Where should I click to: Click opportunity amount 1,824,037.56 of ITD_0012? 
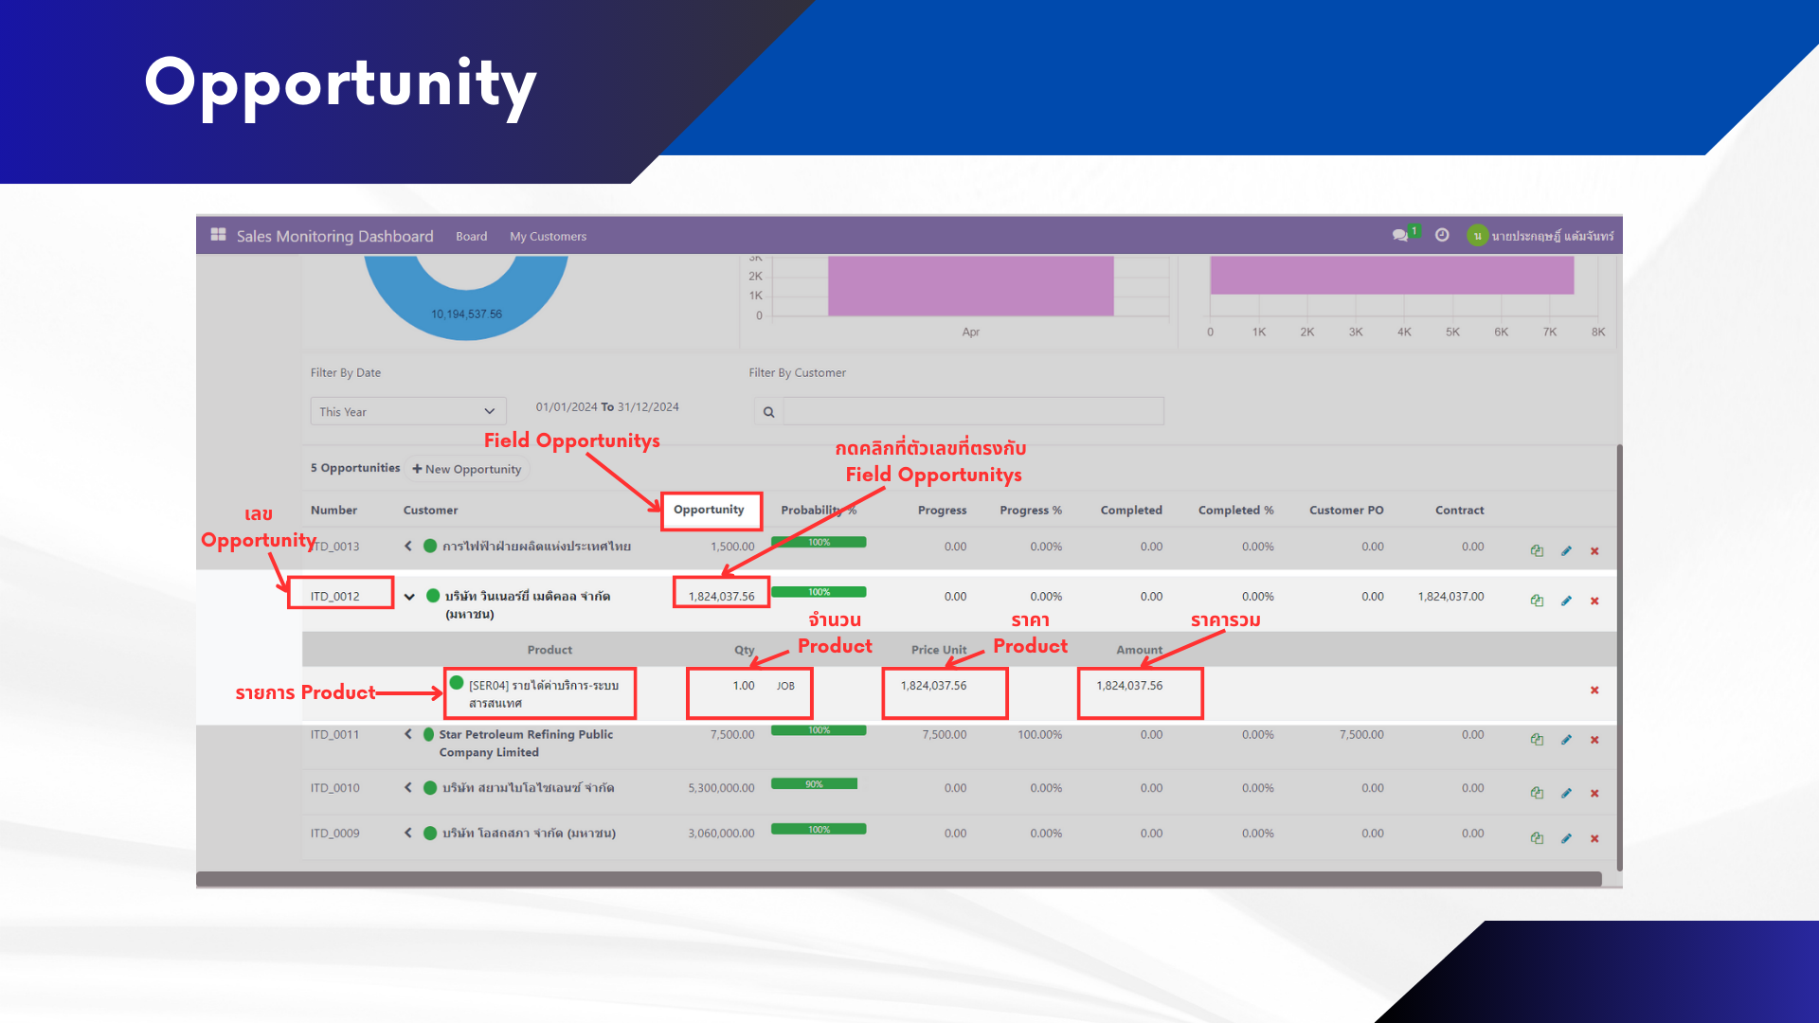pyautogui.click(x=721, y=597)
